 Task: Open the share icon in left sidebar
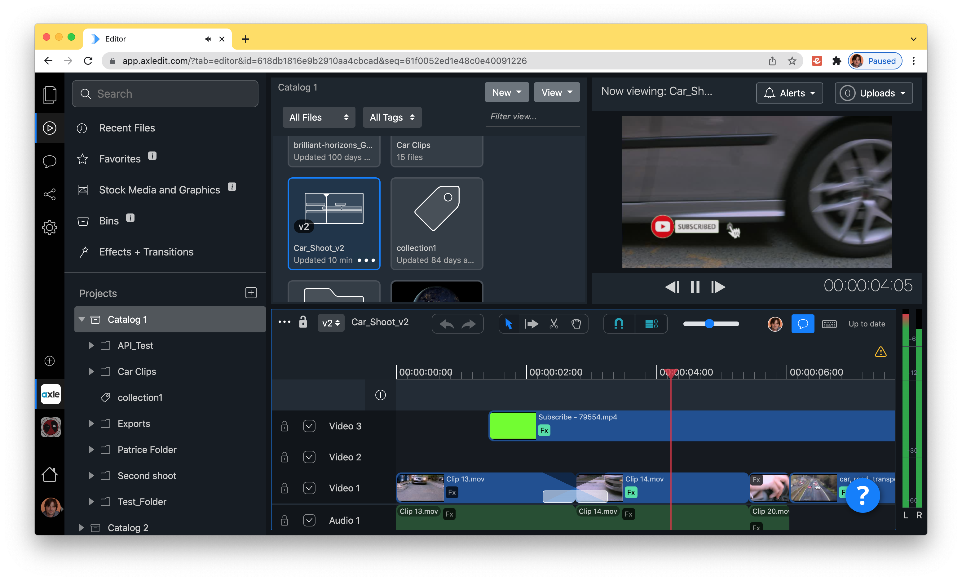pyautogui.click(x=50, y=194)
